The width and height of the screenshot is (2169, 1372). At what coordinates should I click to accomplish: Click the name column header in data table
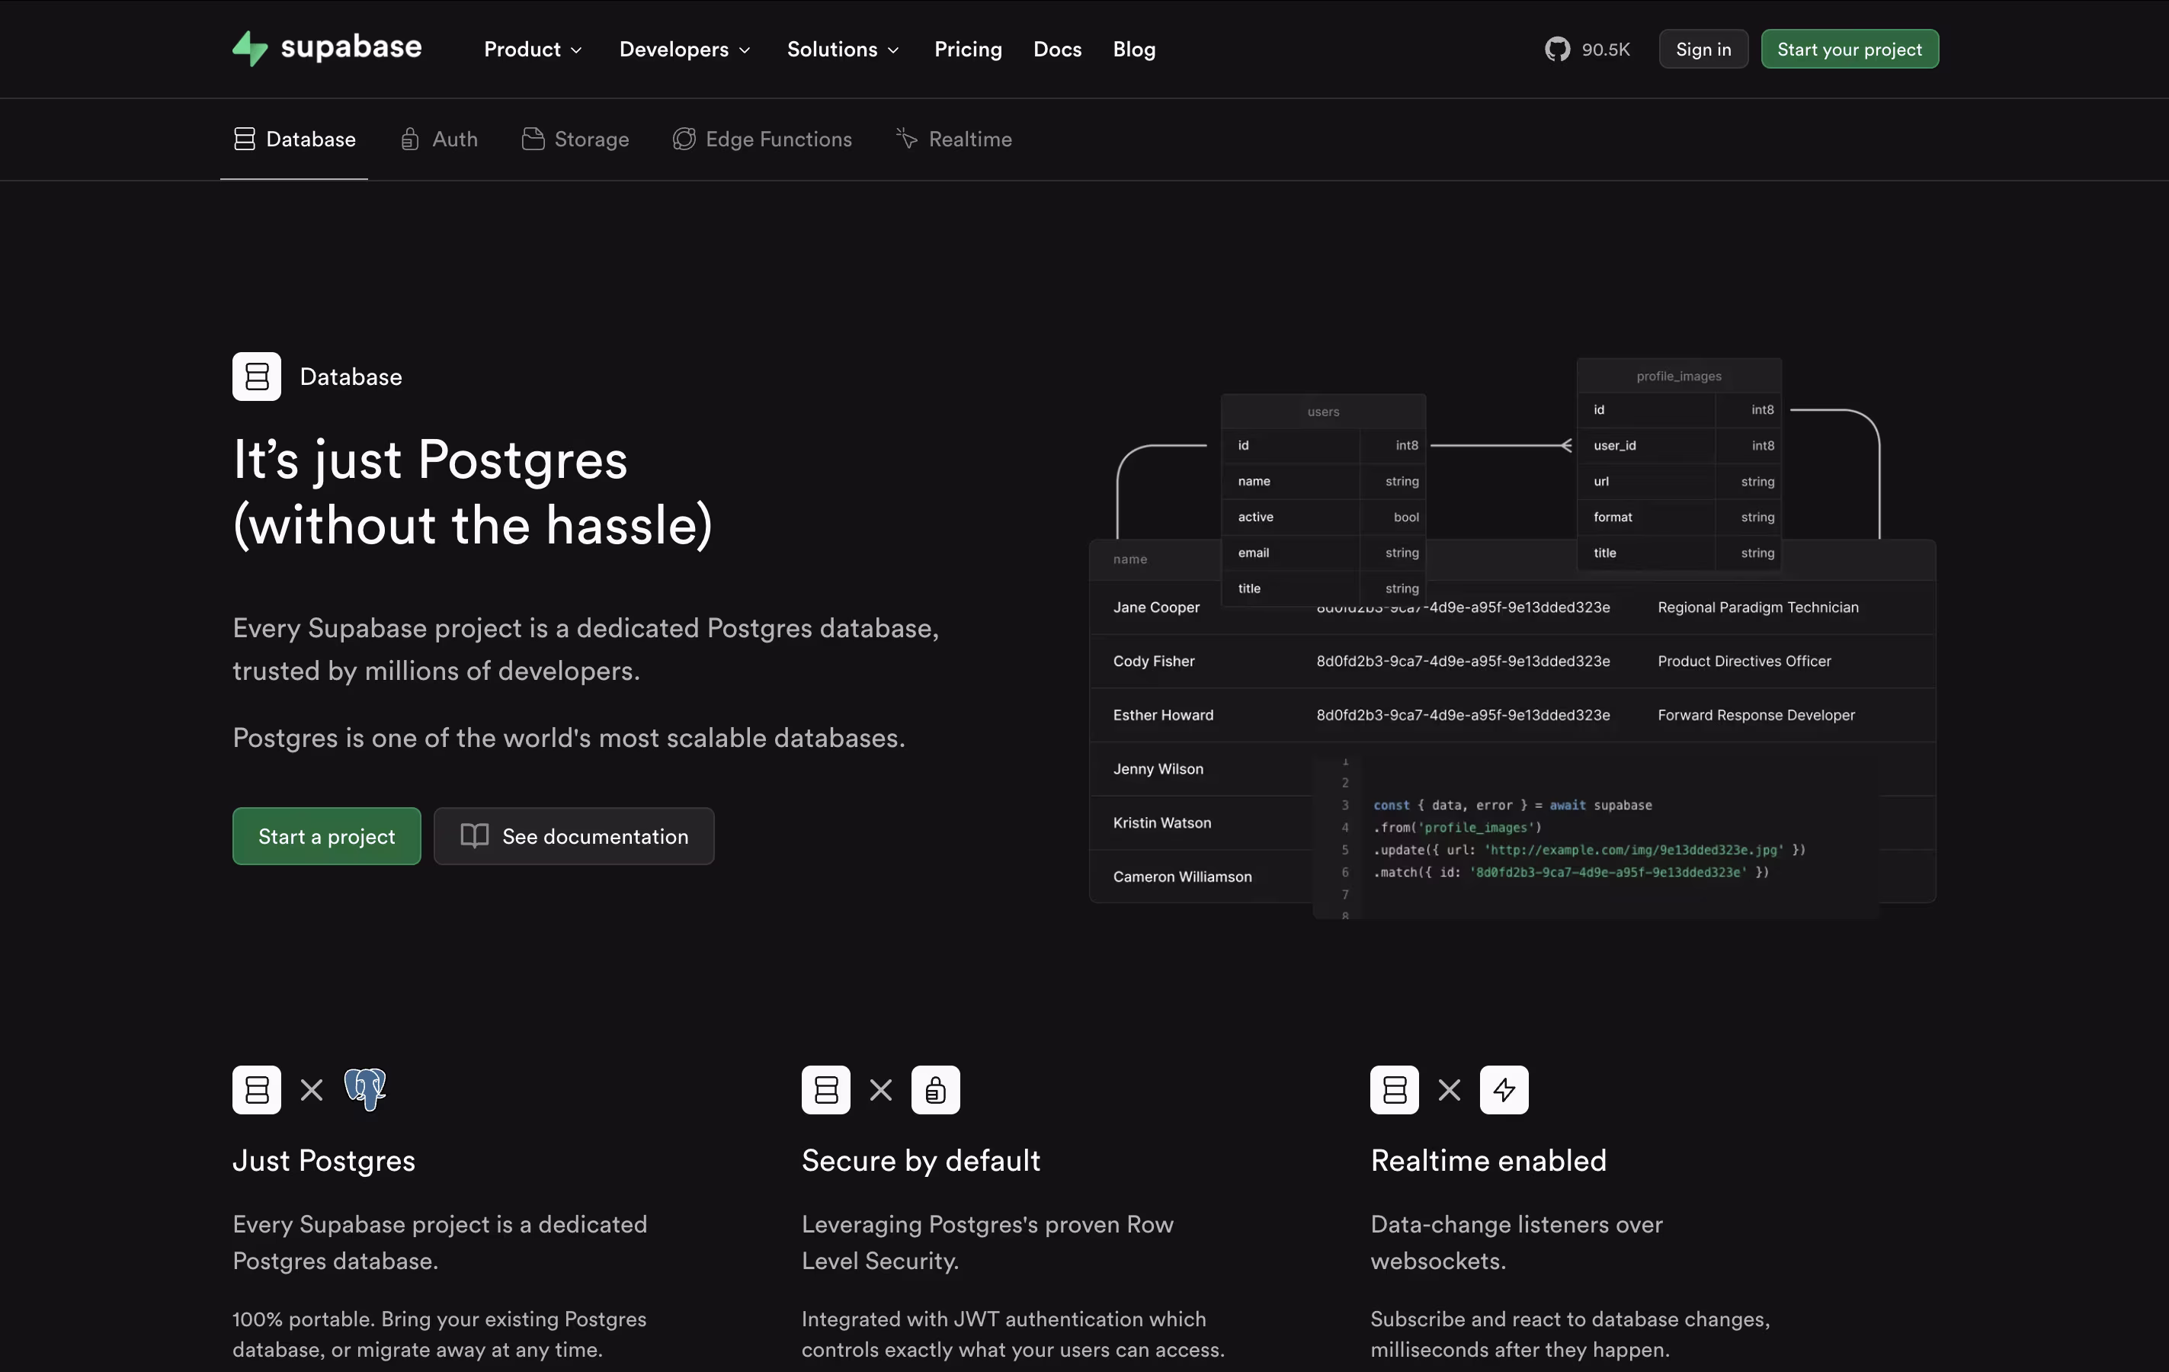coord(1129,559)
